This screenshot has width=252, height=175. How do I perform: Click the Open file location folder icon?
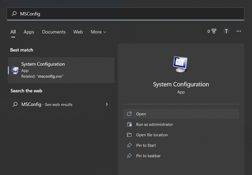(129, 135)
